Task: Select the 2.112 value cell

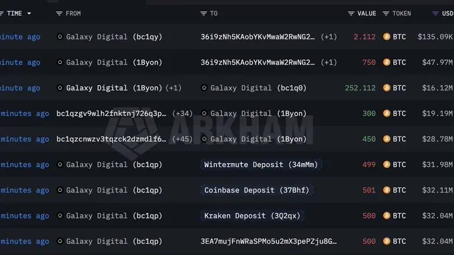Action: click(x=365, y=37)
